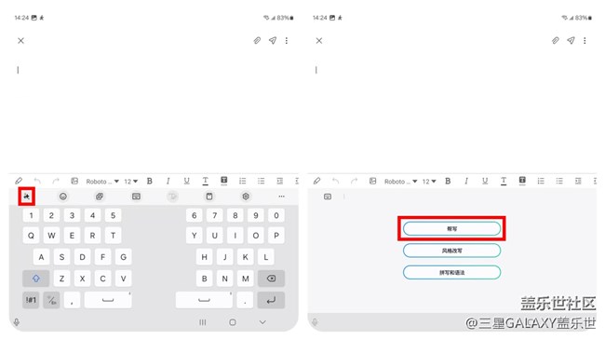Tap the overlapping-squares icon next to the emoji icon
The width and height of the screenshot is (605, 340).
(100, 197)
